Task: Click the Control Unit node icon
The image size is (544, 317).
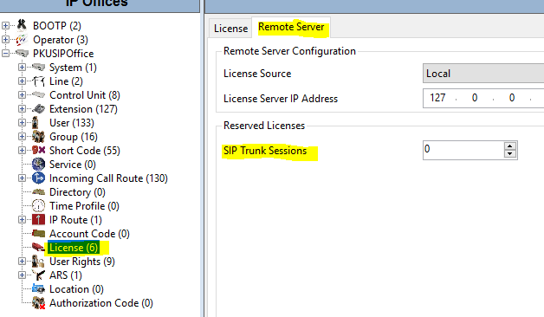Action: [x=38, y=94]
